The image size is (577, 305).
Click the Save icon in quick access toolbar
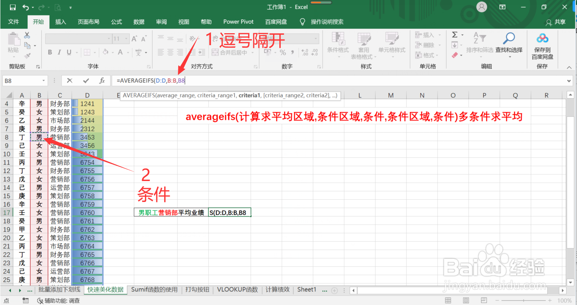(13, 7)
